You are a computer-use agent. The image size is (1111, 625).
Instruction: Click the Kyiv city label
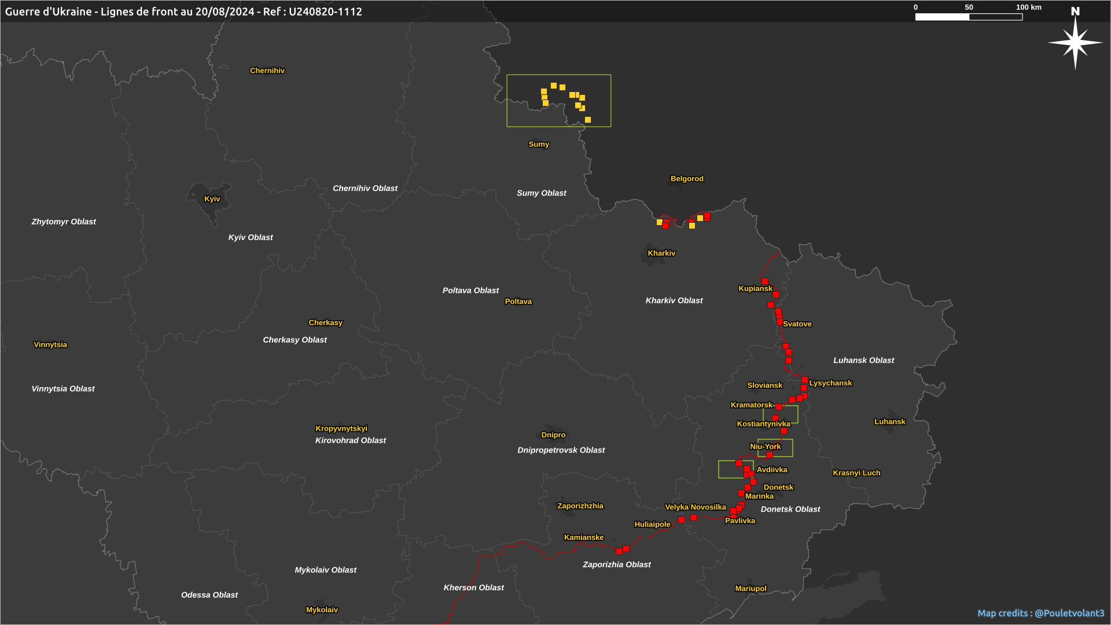(212, 198)
